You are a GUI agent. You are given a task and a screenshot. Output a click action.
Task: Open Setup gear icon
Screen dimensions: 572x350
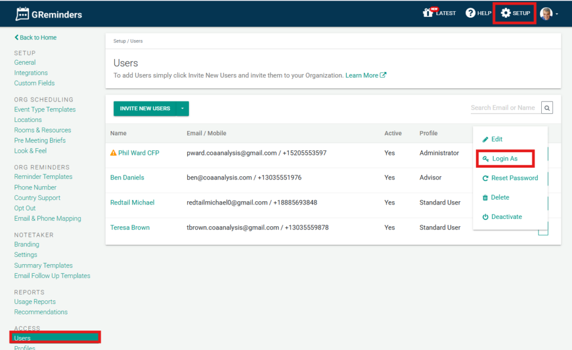(506, 13)
